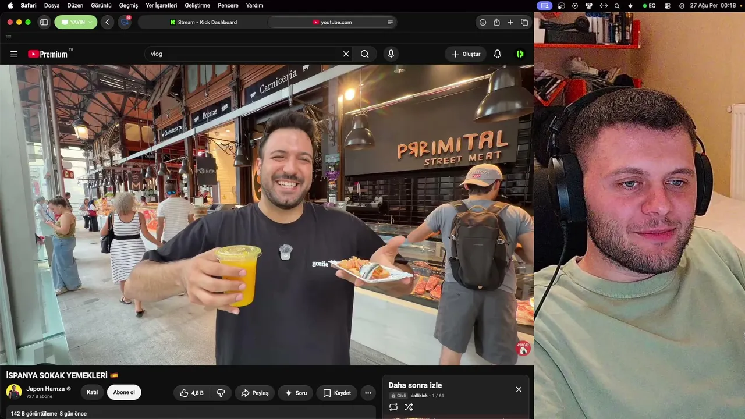Open the date and time 27 Ağu Per
The image size is (745, 419).
click(x=713, y=5)
